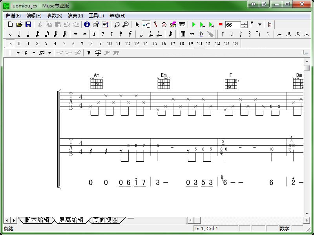This screenshot has width=314, height=235.
Task: Select the eighth note duration icon
Action: 38,34
